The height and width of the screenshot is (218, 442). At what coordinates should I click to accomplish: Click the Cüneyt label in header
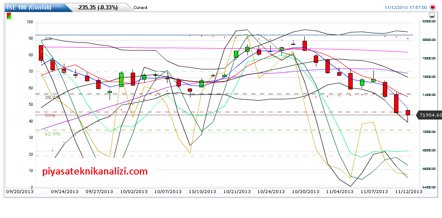pyautogui.click(x=141, y=8)
